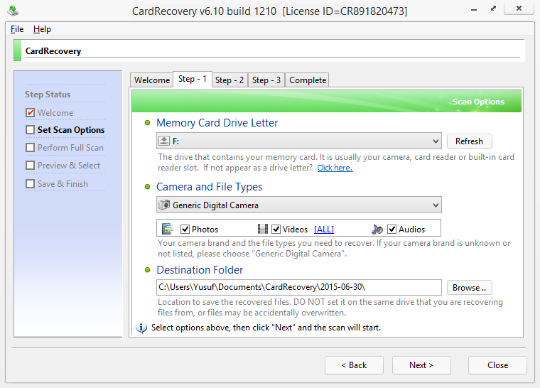This screenshot has width=540, height=388.
Task: Click the destination folder path field
Action: point(299,287)
